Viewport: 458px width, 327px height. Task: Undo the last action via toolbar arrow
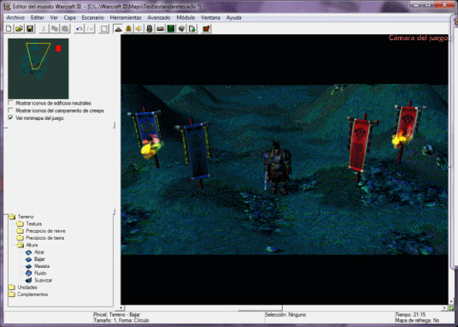(x=79, y=28)
